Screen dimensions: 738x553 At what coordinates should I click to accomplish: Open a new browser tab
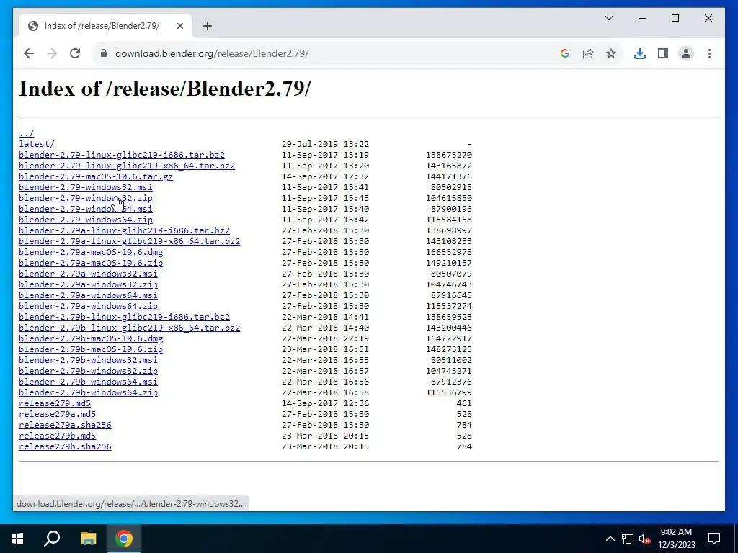click(208, 26)
